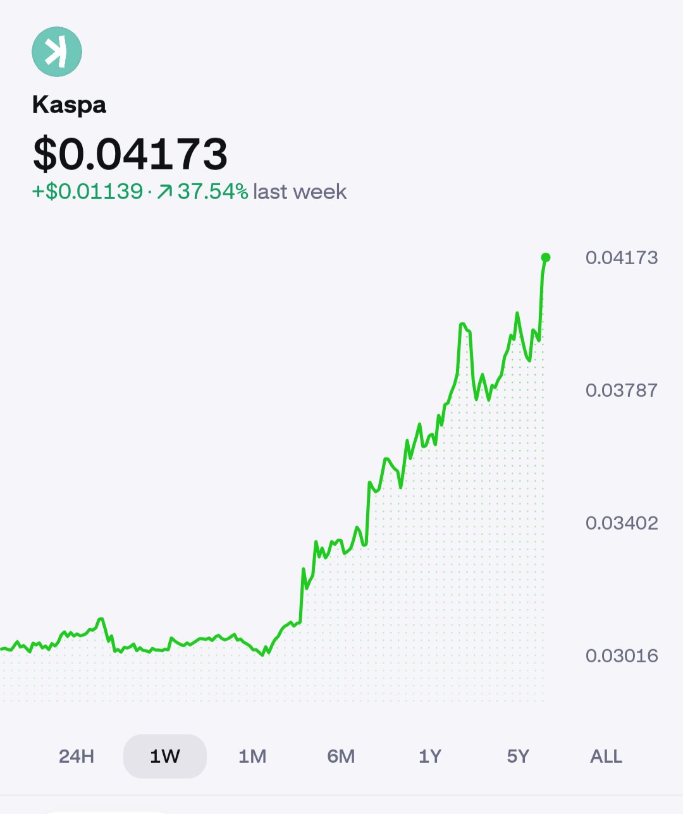Select the 24H time range
The height and width of the screenshot is (814, 683).
[77, 756]
